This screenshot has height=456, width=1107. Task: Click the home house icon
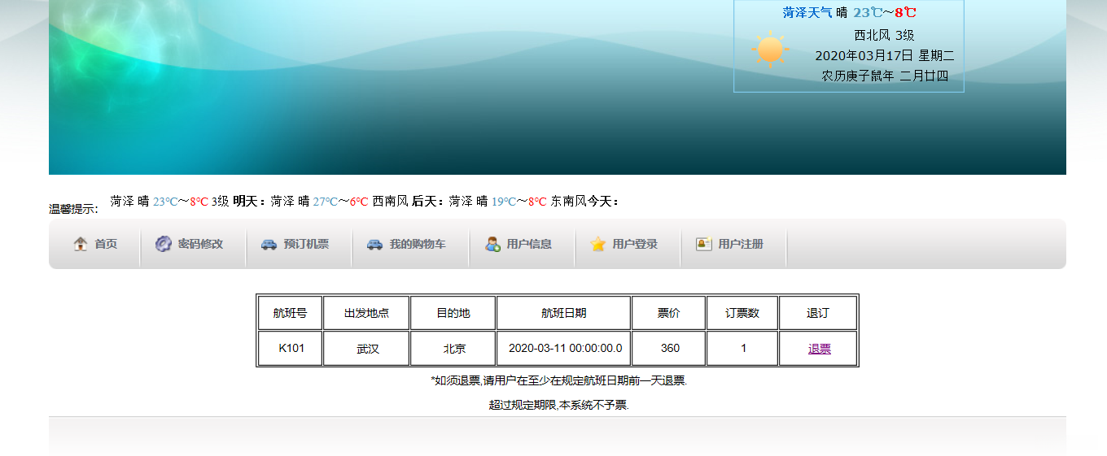point(81,244)
